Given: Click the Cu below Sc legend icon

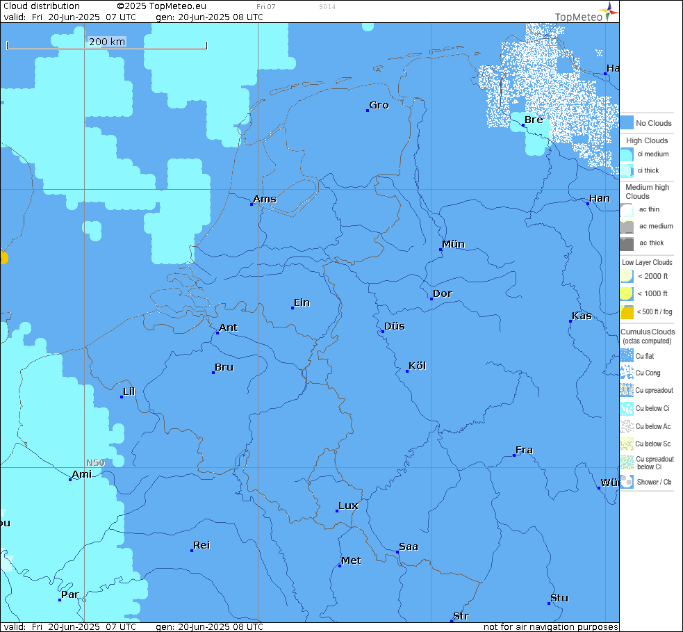Looking at the screenshot, I should 627,444.
